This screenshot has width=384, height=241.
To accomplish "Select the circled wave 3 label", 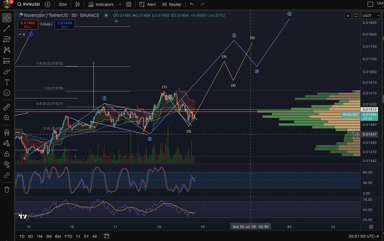I will click(x=234, y=35).
